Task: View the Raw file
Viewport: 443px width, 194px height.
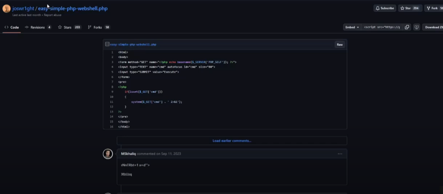Action: pyautogui.click(x=340, y=44)
